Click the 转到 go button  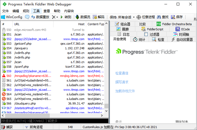coord(66,17)
